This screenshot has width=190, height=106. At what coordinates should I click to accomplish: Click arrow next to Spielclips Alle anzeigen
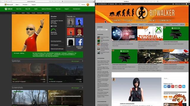[x=83, y=61]
